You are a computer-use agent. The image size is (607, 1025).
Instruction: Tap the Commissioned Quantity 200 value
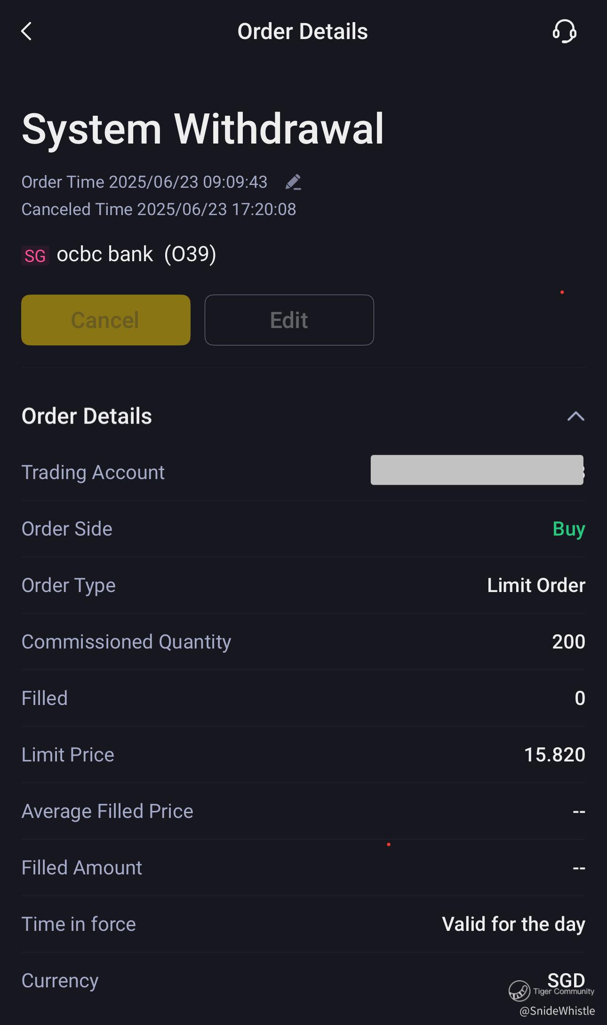click(x=568, y=642)
